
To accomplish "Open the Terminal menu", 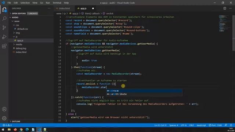I will click(x=57, y=3).
